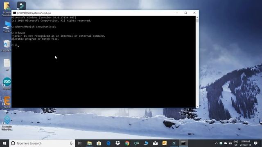Open the Manish Choudhari user folder
This screenshot has width=262, height=147.
click(7, 9)
